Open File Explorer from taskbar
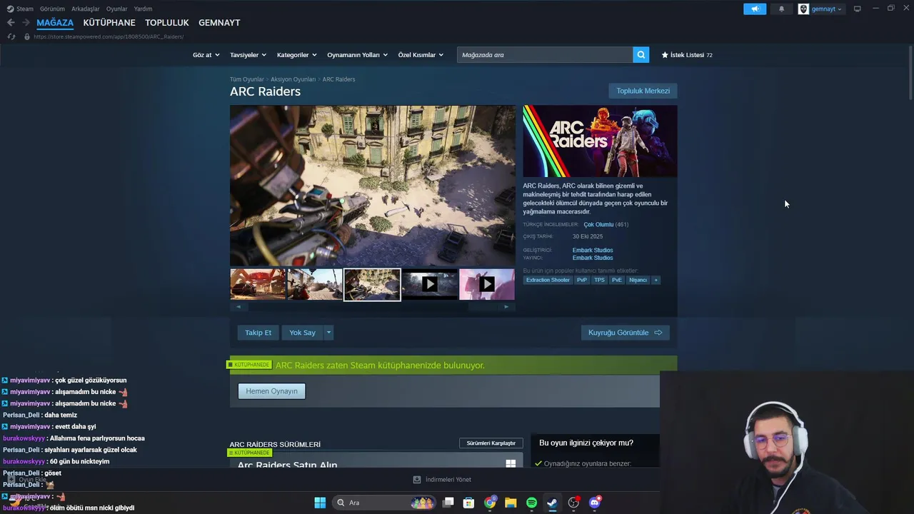 point(511,503)
